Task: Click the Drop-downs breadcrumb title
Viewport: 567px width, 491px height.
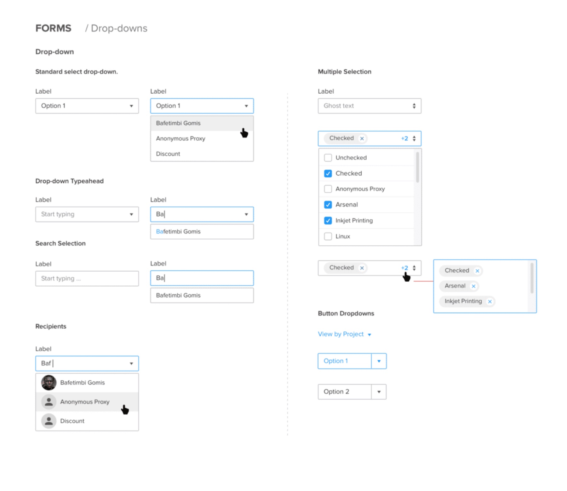Action: [x=119, y=28]
